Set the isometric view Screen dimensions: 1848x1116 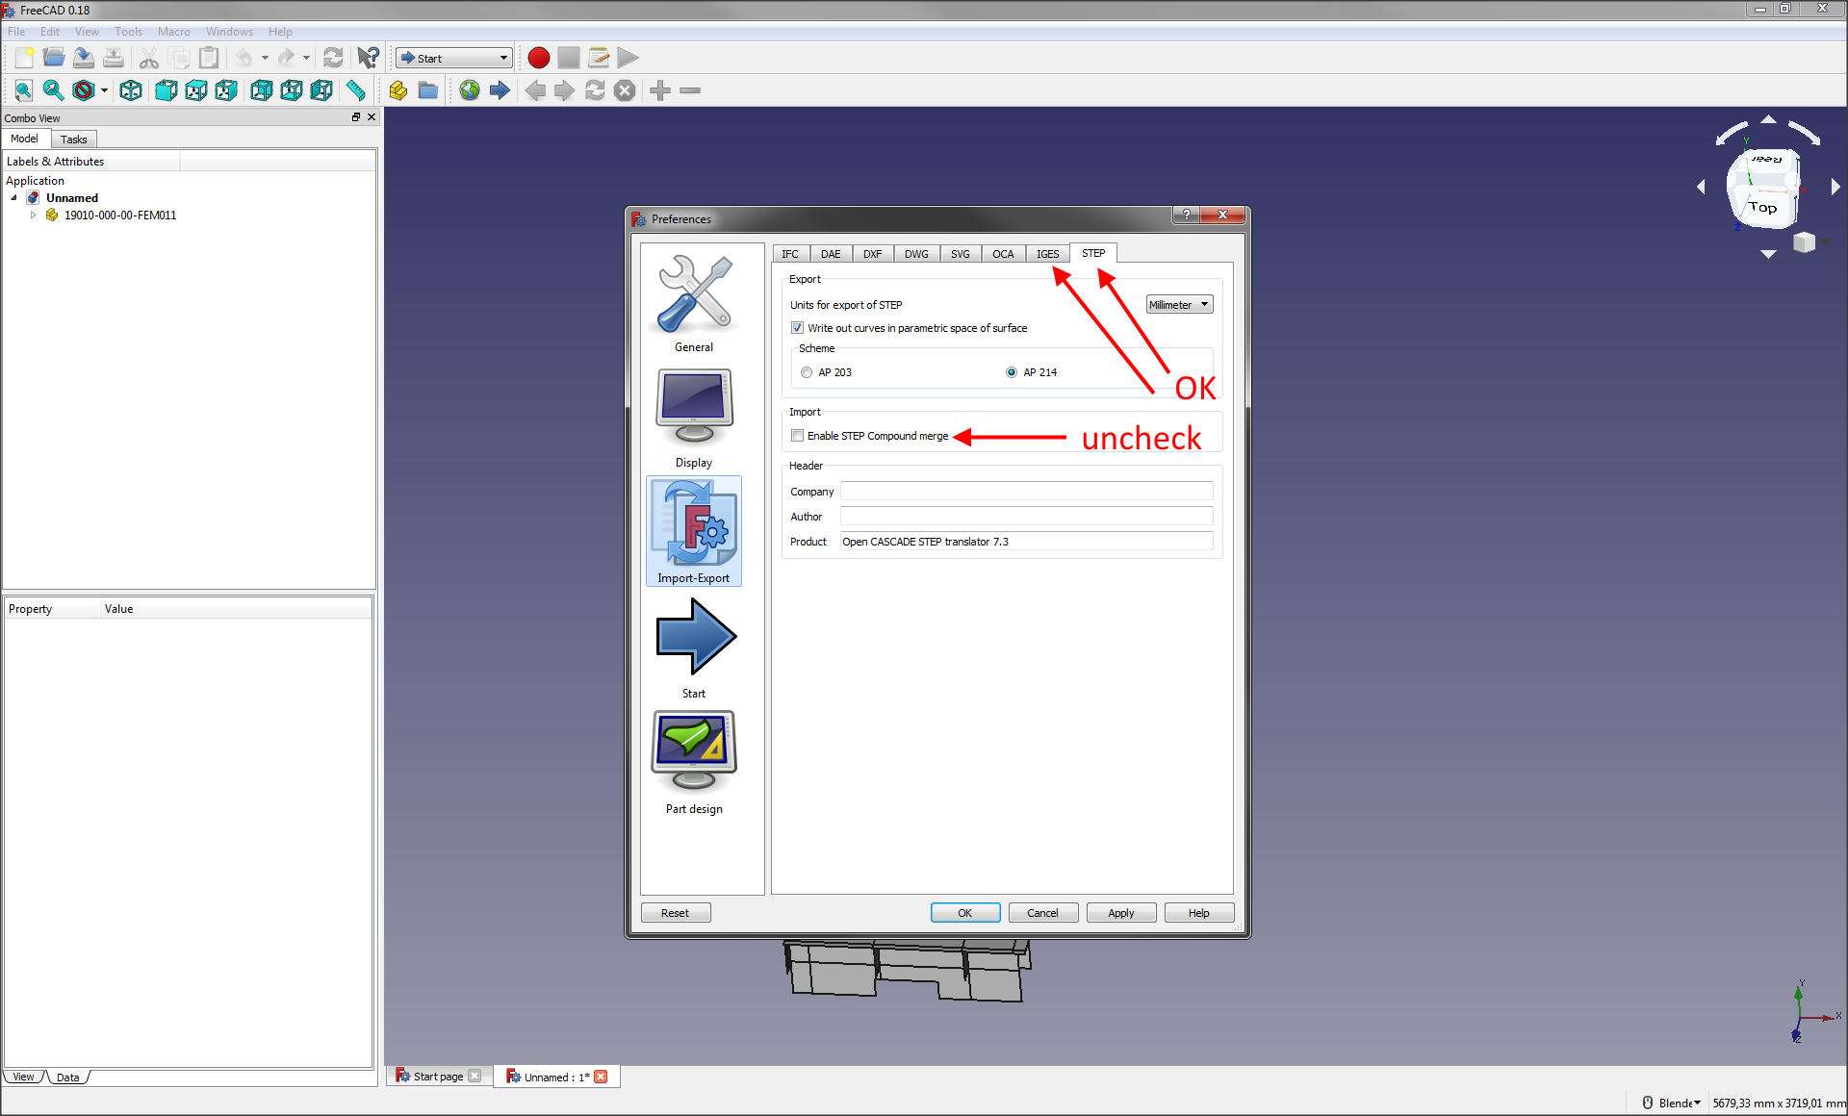[x=131, y=90]
